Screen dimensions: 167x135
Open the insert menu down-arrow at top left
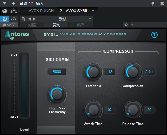pyautogui.click(x=5, y=3)
